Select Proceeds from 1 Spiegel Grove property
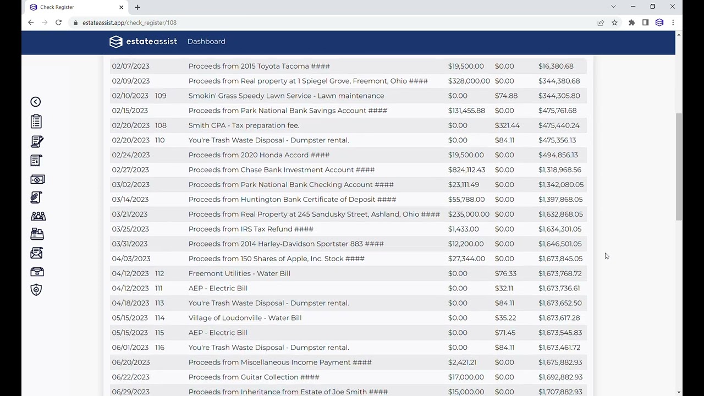The image size is (704, 396). (x=348, y=81)
